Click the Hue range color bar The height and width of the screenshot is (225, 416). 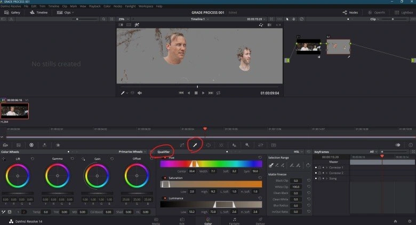click(211, 164)
